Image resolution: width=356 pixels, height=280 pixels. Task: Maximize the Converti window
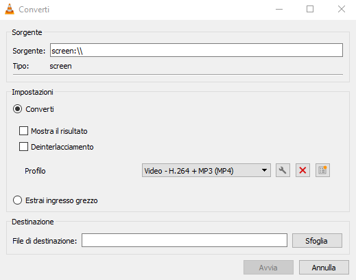[310, 9]
